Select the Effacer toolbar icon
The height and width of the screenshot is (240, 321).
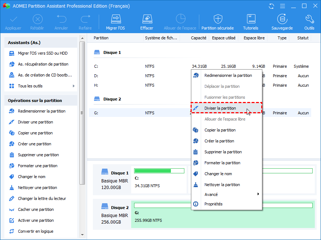(x=146, y=19)
